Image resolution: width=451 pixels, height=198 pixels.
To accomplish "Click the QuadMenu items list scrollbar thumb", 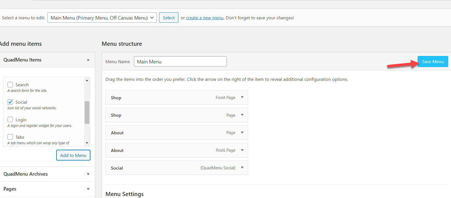I will [87, 113].
